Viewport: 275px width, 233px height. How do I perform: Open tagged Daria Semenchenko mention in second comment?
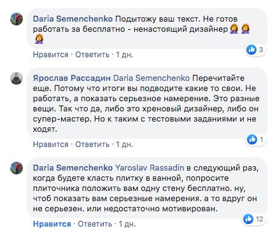click(152, 78)
